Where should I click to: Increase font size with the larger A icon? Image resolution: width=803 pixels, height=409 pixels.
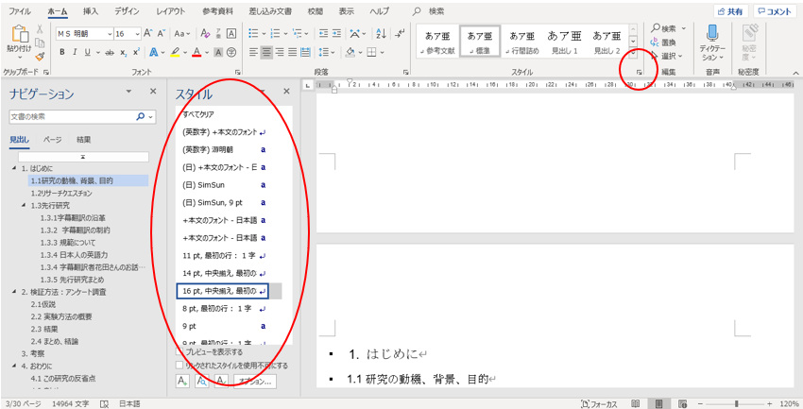pyautogui.click(x=148, y=34)
